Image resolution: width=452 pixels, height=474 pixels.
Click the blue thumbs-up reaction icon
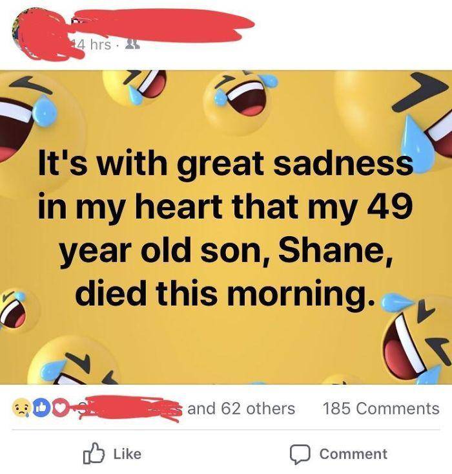click(x=41, y=409)
